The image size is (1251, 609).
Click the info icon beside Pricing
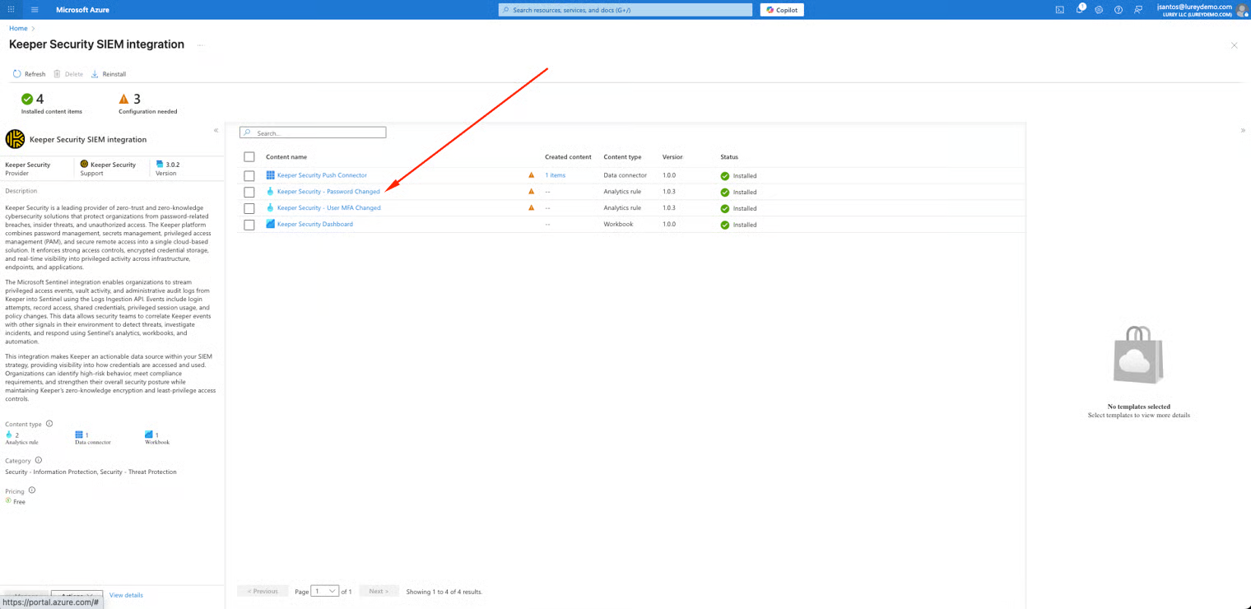pos(32,490)
